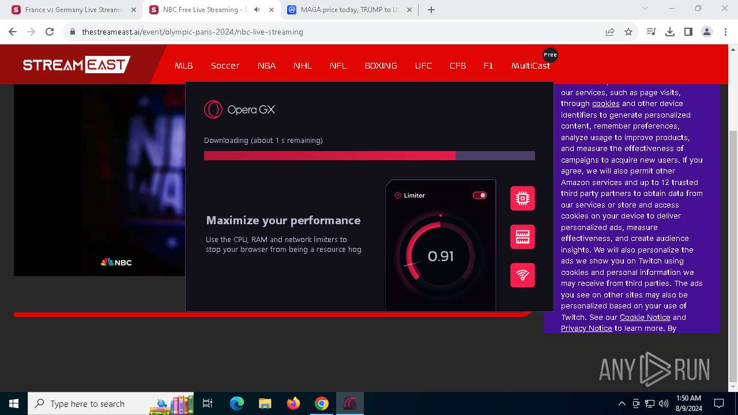Click the Windows taskbar search box
This screenshot has width=738, height=415.
point(111,403)
